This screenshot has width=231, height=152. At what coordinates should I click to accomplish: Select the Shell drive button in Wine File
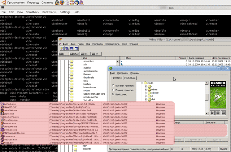pos(74,53)
